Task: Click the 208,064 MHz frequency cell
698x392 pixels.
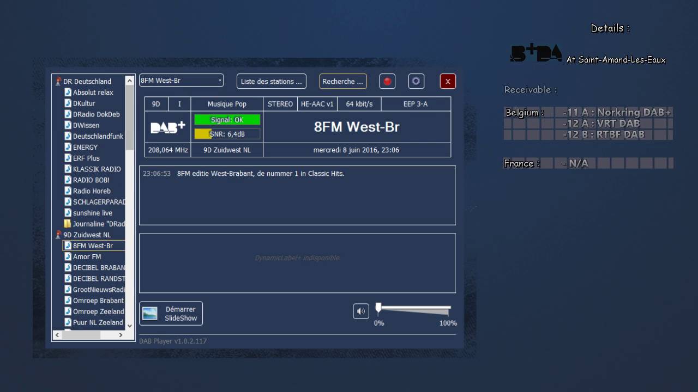Action: [168, 150]
